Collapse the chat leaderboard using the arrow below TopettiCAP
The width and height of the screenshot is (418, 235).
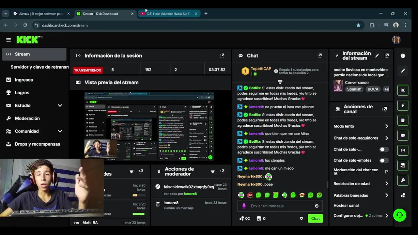[280, 82]
